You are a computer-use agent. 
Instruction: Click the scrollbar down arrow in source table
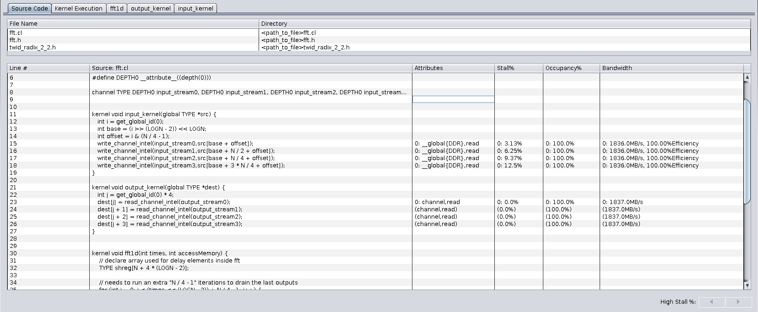pyautogui.click(x=747, y=285)
